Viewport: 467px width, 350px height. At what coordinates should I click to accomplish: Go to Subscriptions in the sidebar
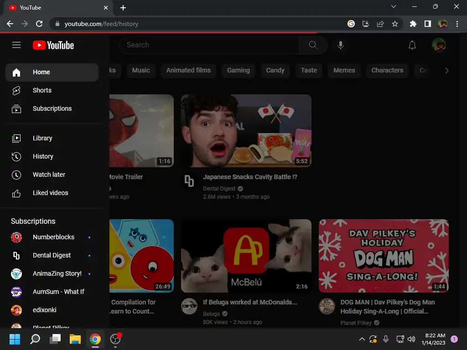tap(52, 108)
